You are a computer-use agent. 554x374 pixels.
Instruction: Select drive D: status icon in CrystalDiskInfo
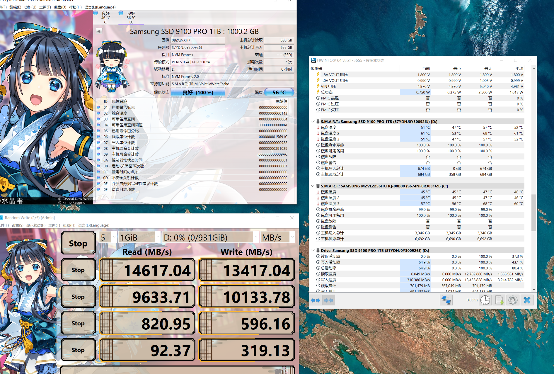(121, 13)
